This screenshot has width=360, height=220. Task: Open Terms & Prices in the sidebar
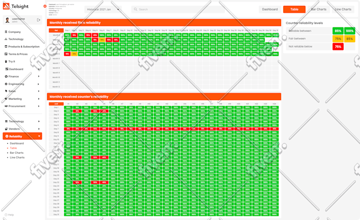point(18,54)
